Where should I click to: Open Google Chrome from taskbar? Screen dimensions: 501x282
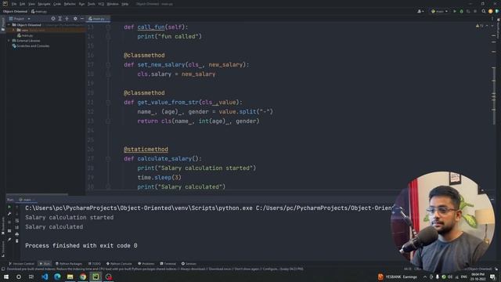click(x=83, y=277)
